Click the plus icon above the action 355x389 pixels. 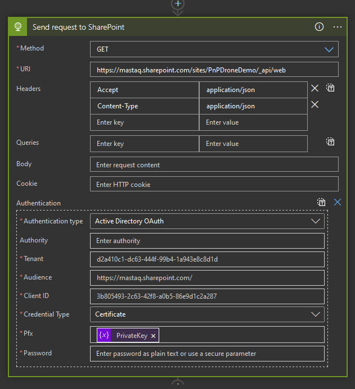click(178, 3)
